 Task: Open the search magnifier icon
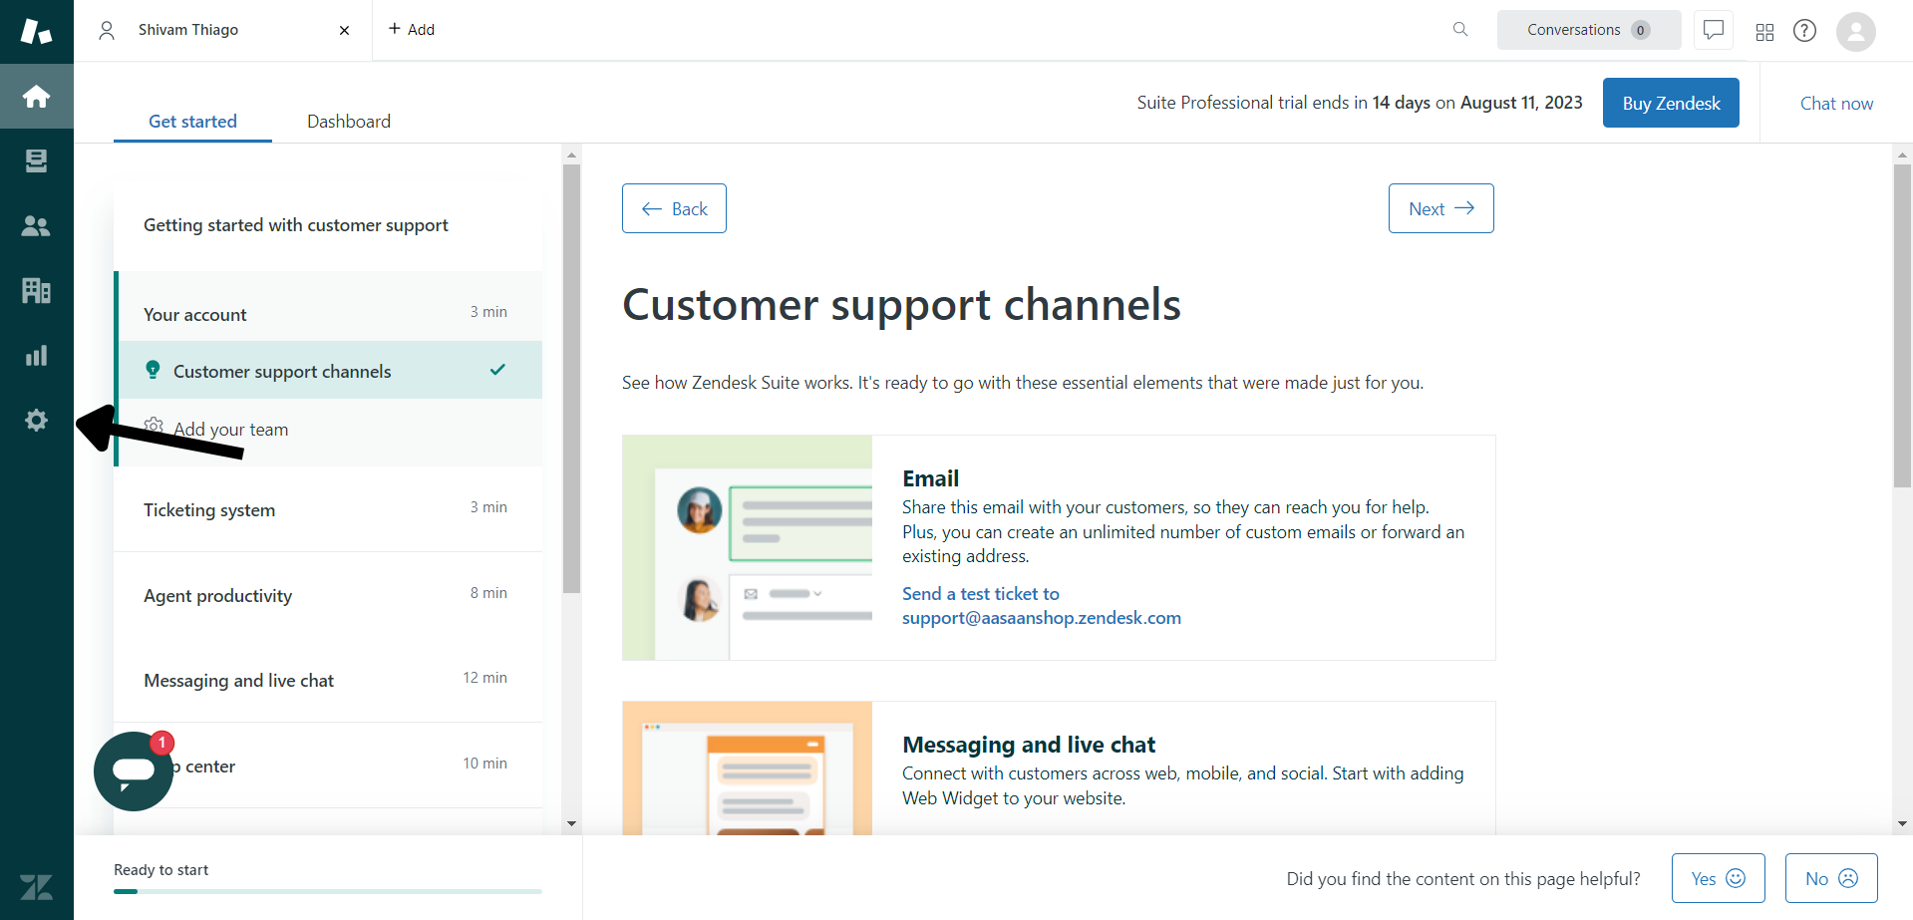[1460, 30]
